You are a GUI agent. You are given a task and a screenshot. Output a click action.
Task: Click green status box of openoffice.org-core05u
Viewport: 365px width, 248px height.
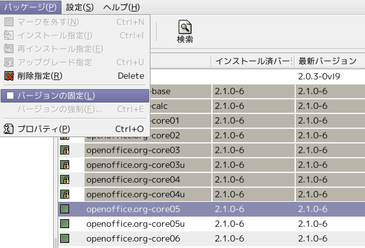click(65, 224)
